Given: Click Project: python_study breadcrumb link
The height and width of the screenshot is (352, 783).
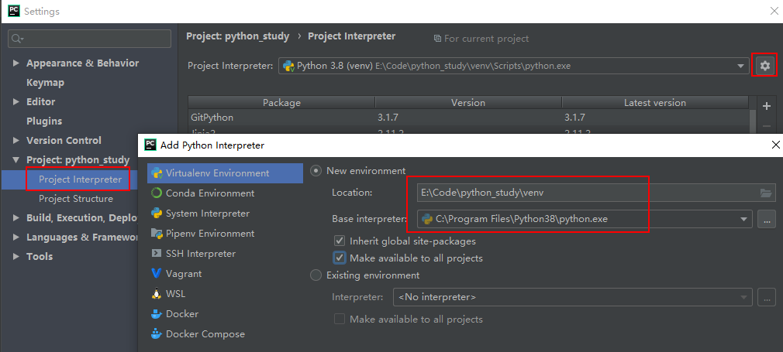Looking at the screenshot, I should coord(238,36).
